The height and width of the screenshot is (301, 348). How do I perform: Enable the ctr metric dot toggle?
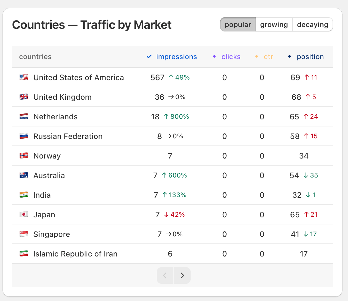pyautogui.click(x=256, y=56)
